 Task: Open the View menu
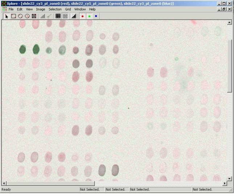click(x=29, y=9)
